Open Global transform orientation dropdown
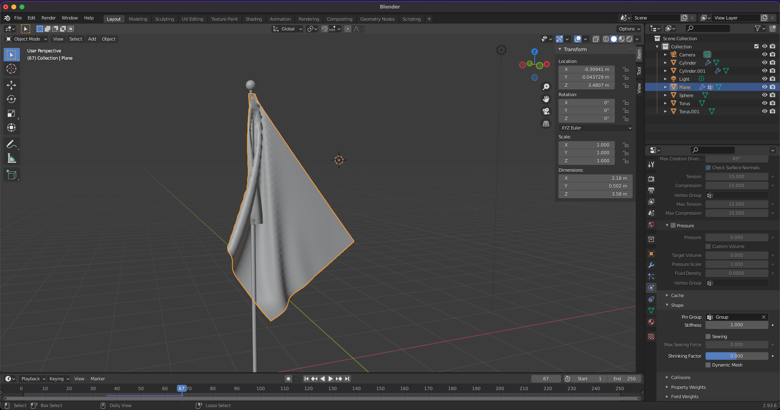780x410 pixels. tap(288, 29)
